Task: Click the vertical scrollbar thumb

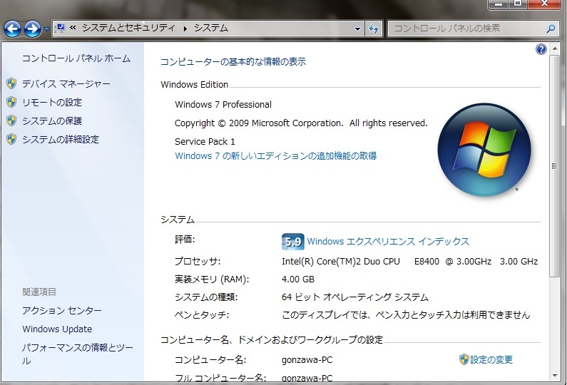Action: point(555,165)
